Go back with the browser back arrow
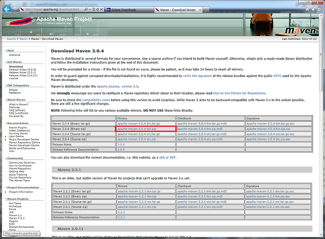325x239 pixels. coord(7,9)
